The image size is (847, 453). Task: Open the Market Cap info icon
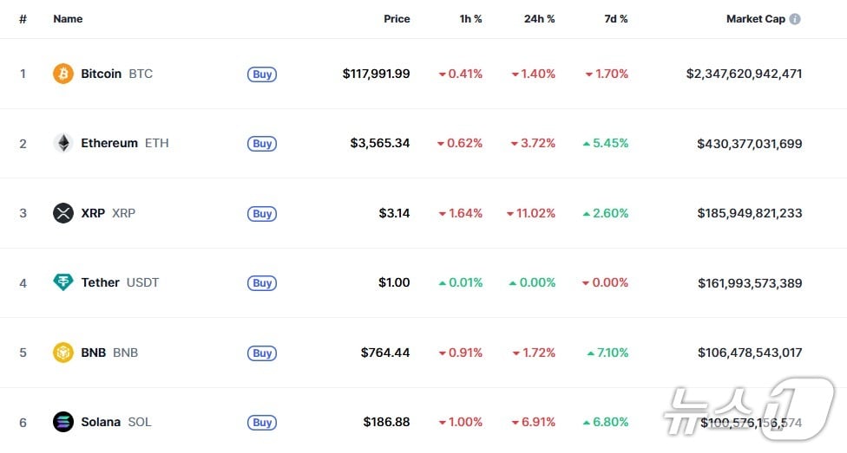tap(795, 19)
